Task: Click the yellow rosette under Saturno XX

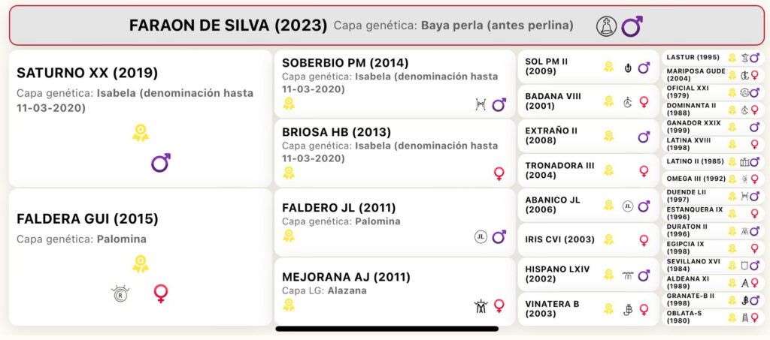Action: click(x=141, y=134)
